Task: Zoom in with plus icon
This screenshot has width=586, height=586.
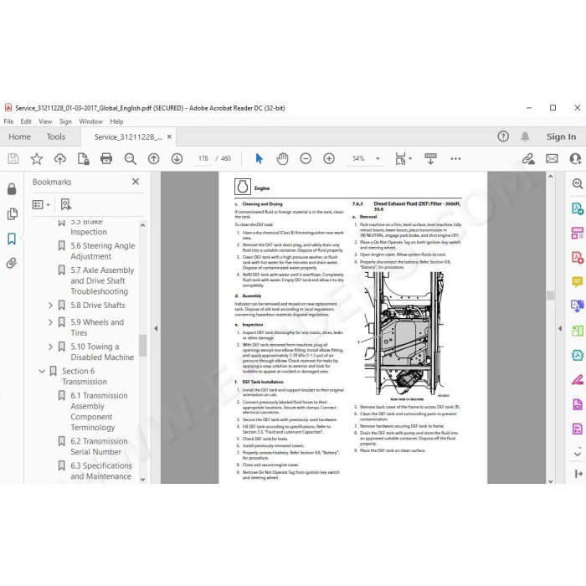Action: (329, 159)
